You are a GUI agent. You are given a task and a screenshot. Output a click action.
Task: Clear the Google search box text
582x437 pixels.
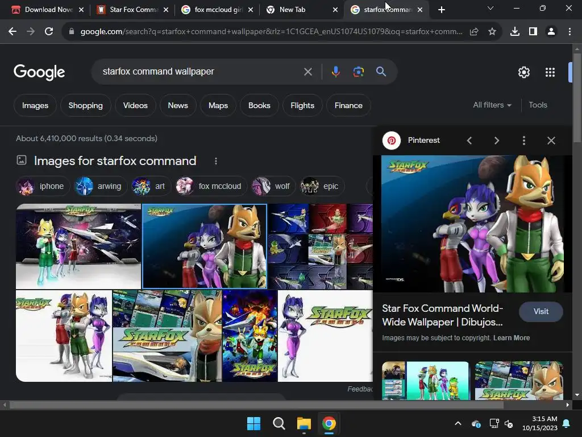(307, 72)
